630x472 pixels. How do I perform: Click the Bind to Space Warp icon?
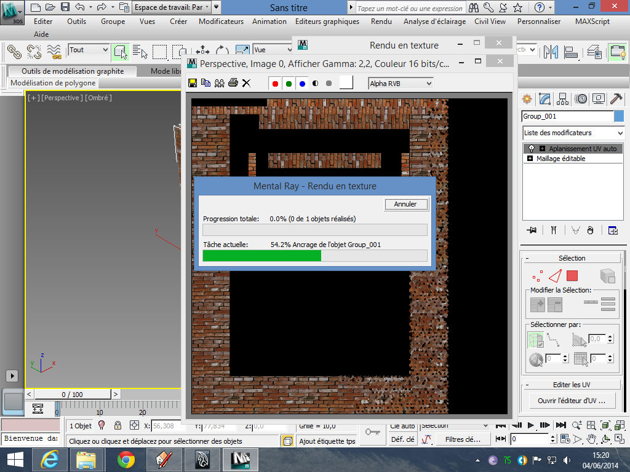point(54,52)
